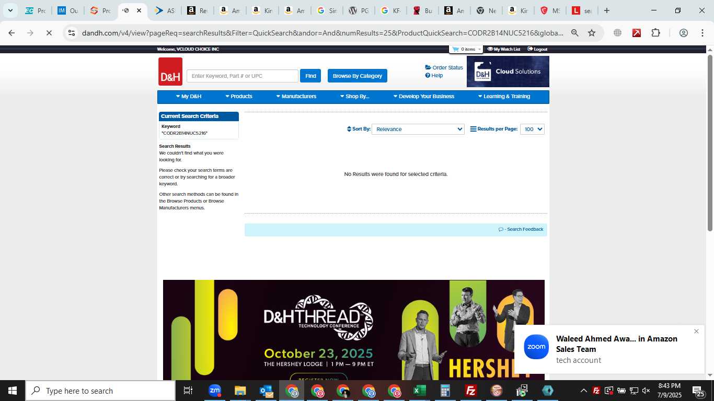This screenshot has width=714, height=401.
Task: Open FileZilla from taskbar
Action: click(470, 391)
